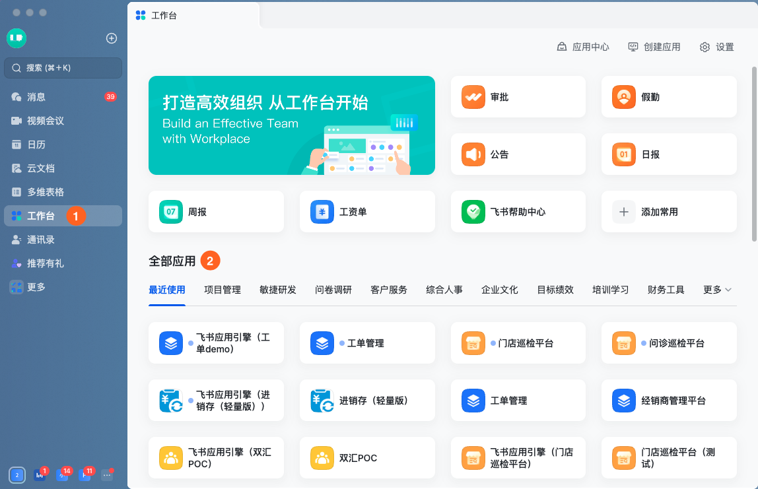Expand 更多 in the left sidebar
This screenshot has width=758, height=489.
tap(63, 287)
